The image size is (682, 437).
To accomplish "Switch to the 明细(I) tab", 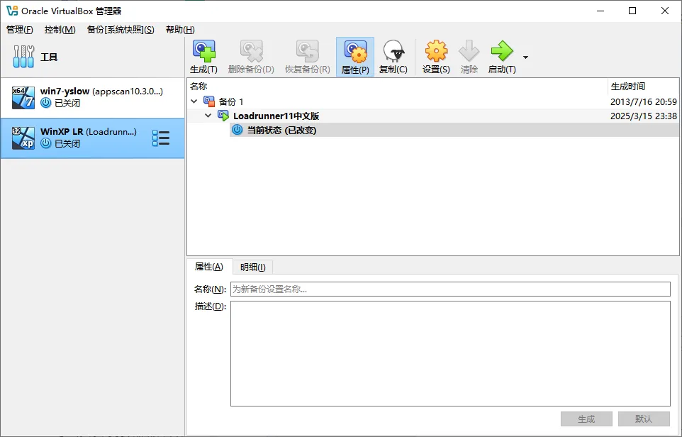I will point(252,267).
